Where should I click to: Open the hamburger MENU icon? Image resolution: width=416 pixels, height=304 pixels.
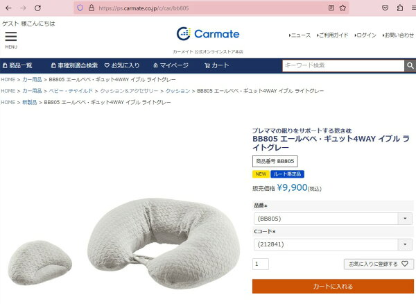click(11, 40)
